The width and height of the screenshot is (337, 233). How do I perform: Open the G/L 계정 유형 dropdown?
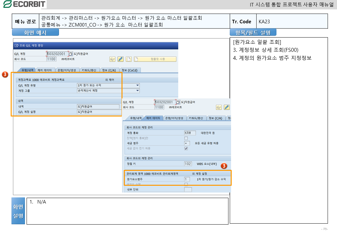coord(138,85)
